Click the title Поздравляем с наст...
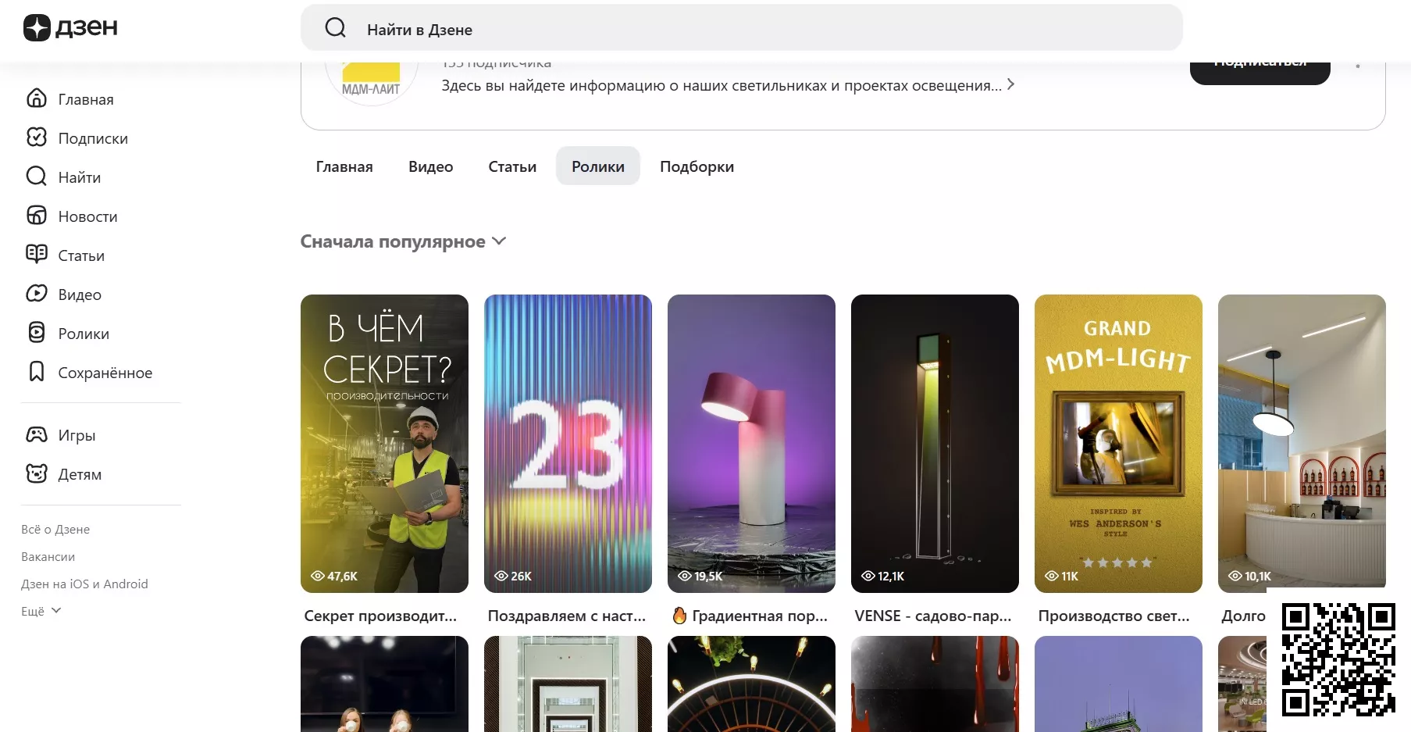The width and height of the screenshot is (1411, 732). 567,616
